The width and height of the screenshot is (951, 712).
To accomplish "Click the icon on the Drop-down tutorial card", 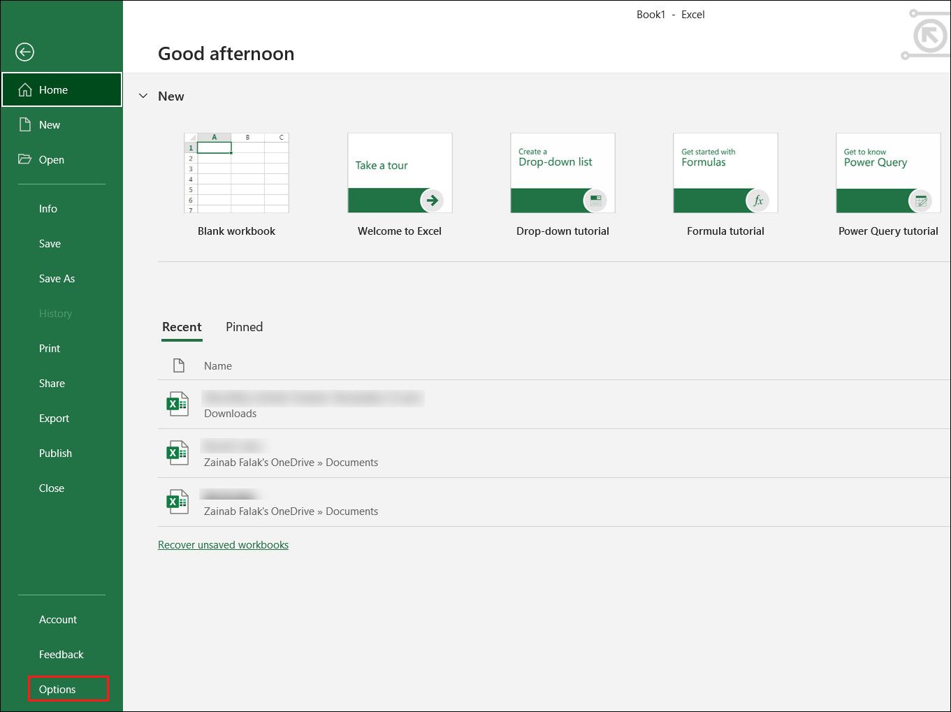I will click(x=595, y=201).
